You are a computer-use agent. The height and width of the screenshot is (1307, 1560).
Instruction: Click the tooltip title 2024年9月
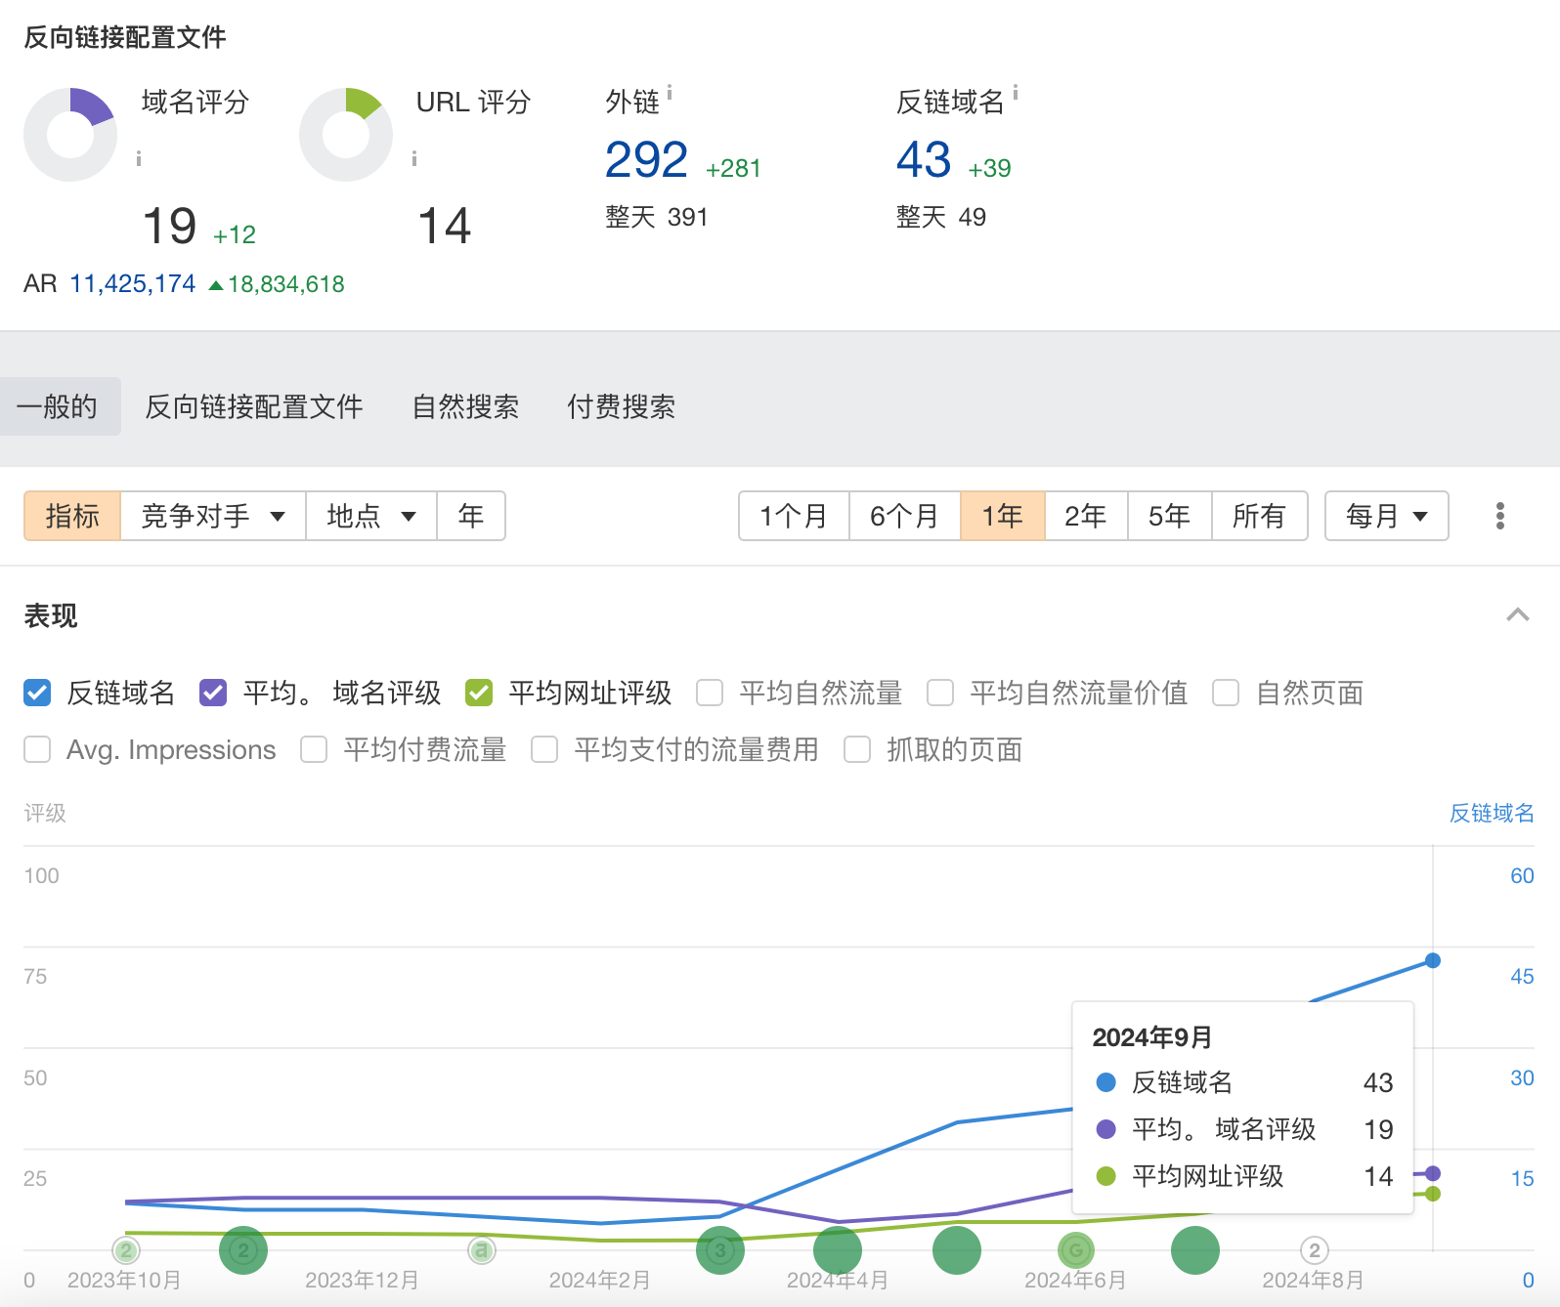(1152, 1037)
